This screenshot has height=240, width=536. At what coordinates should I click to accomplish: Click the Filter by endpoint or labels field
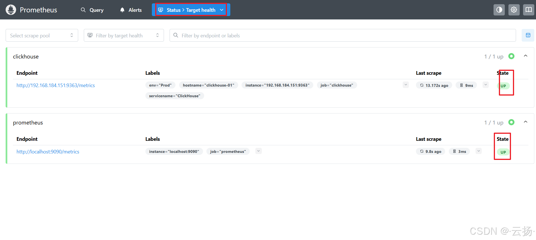343,35
